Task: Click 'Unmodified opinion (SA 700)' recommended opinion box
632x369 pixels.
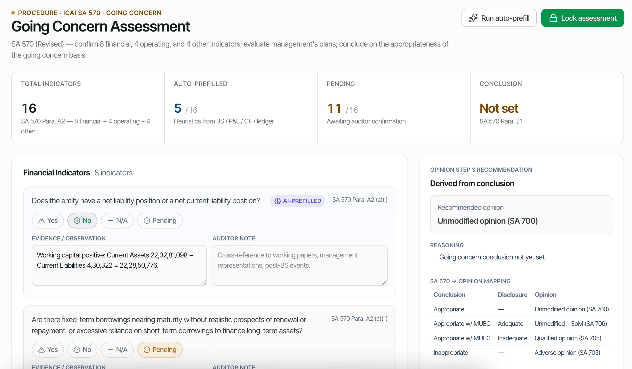Action: (522, 215)
